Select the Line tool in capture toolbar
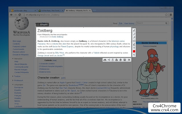This screenshot has width=182, height=114. 134,34
